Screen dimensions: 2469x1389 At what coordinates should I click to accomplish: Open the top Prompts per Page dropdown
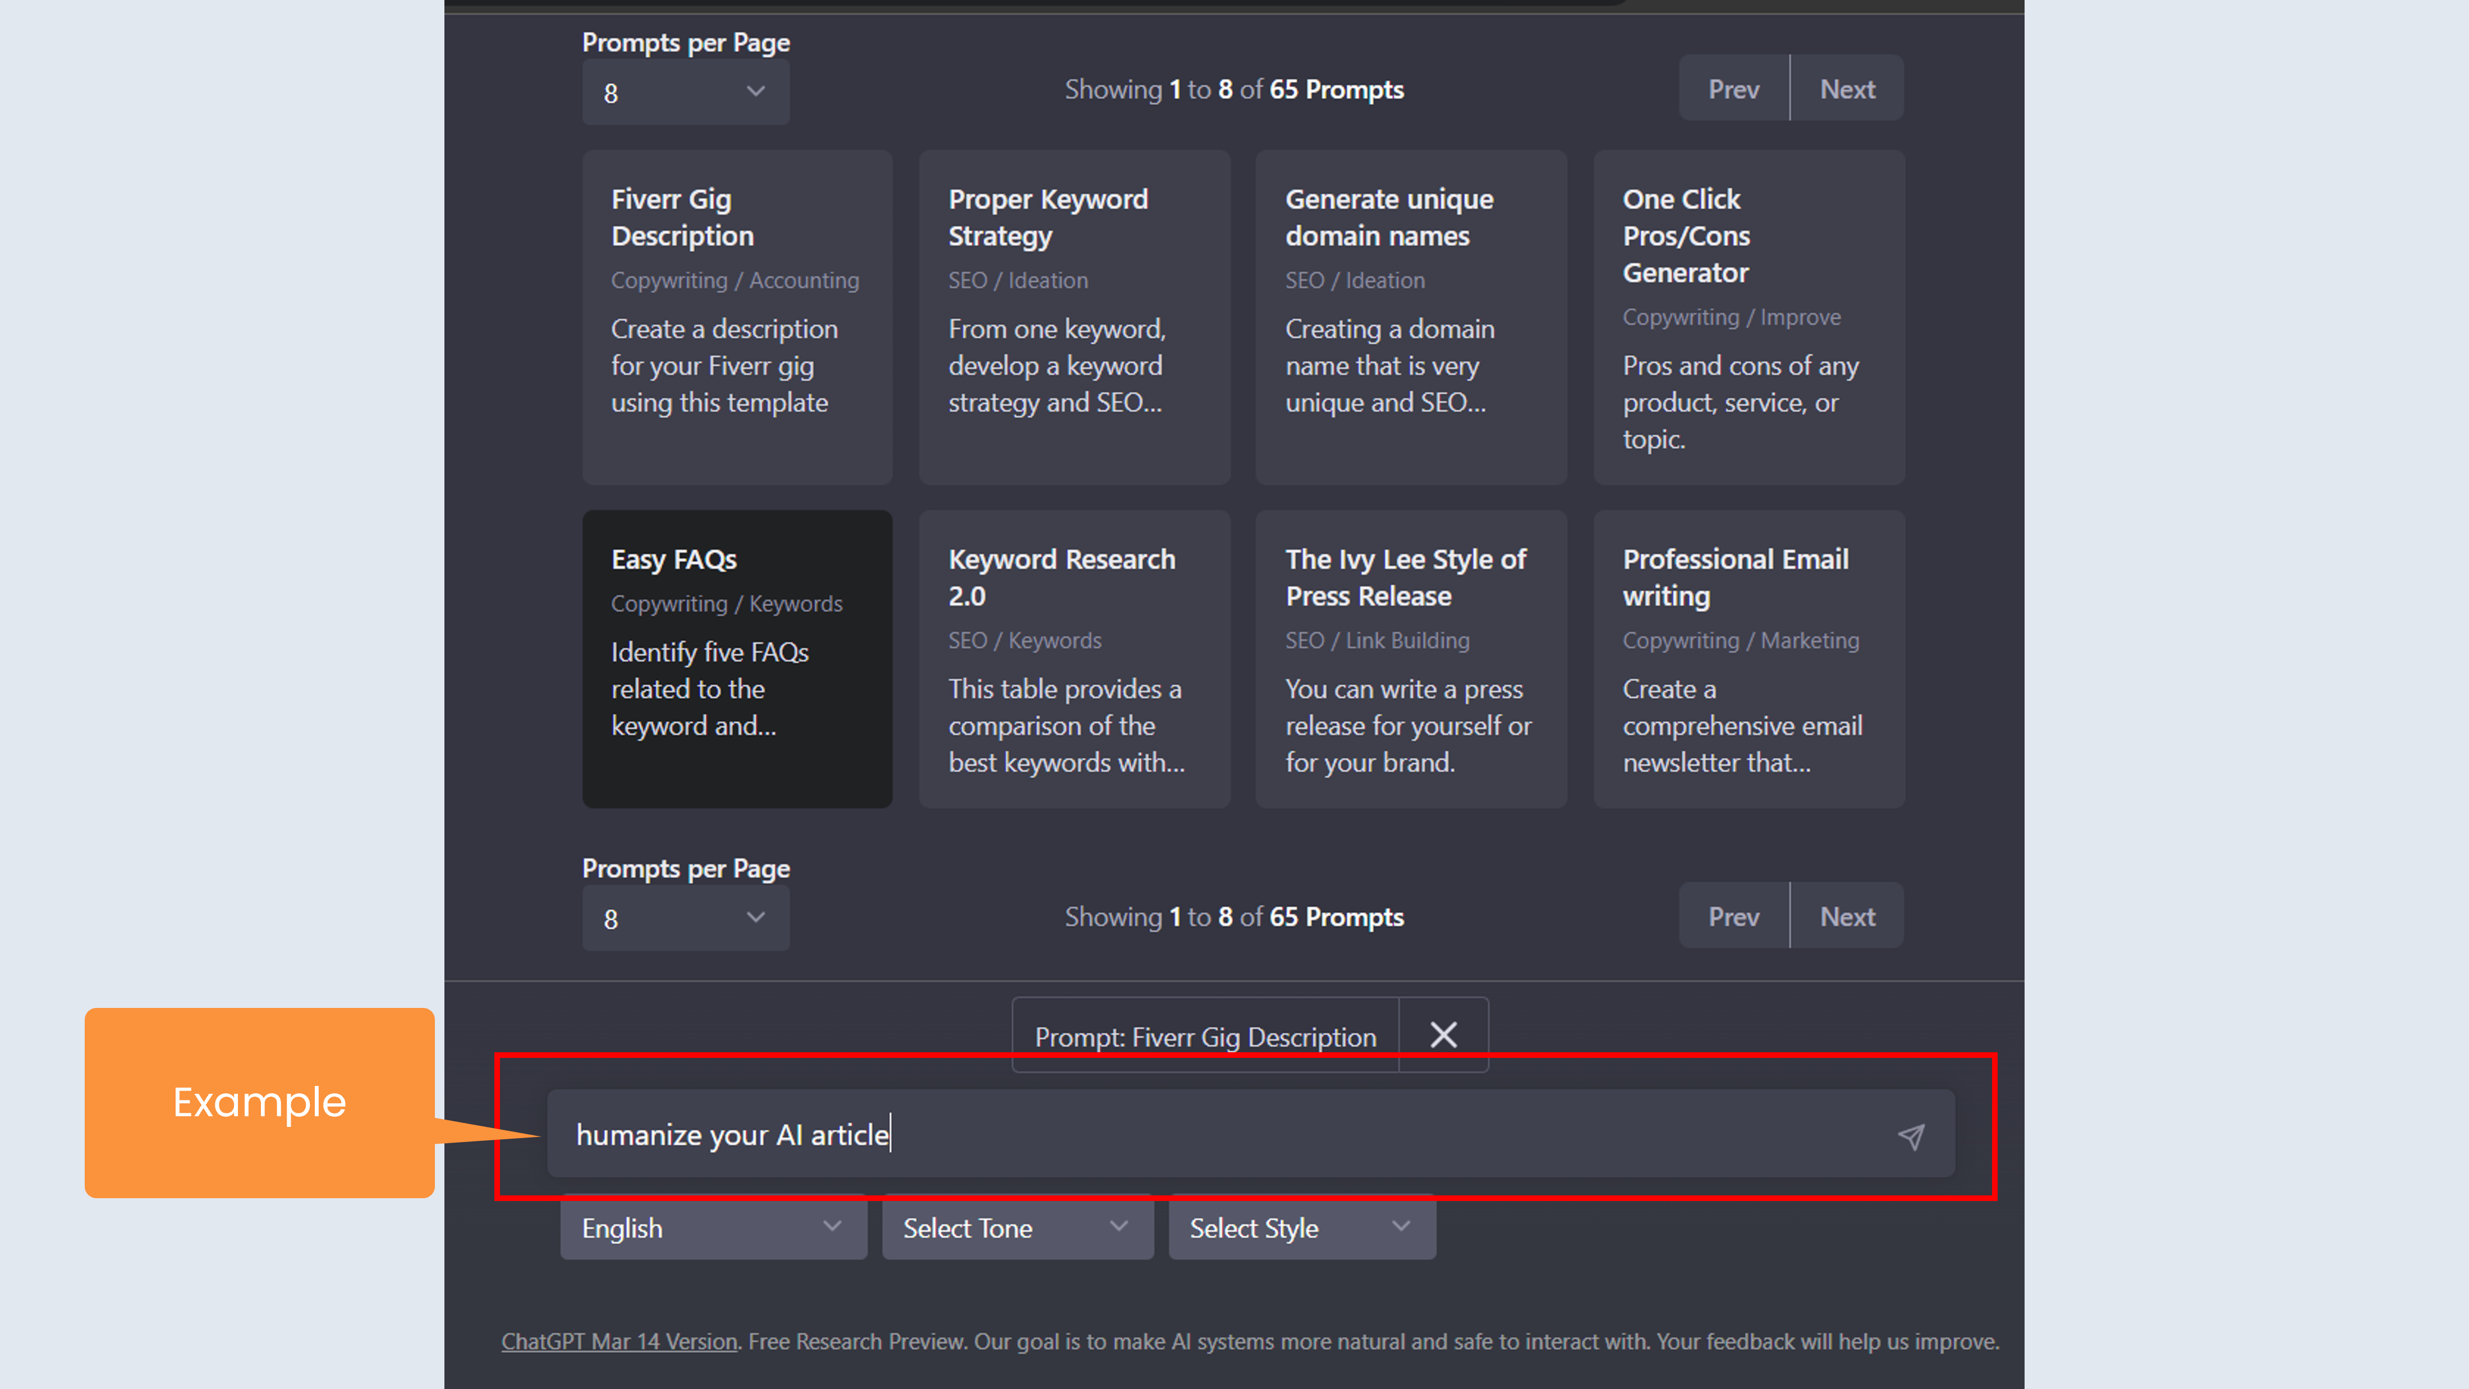click(685, 92)
